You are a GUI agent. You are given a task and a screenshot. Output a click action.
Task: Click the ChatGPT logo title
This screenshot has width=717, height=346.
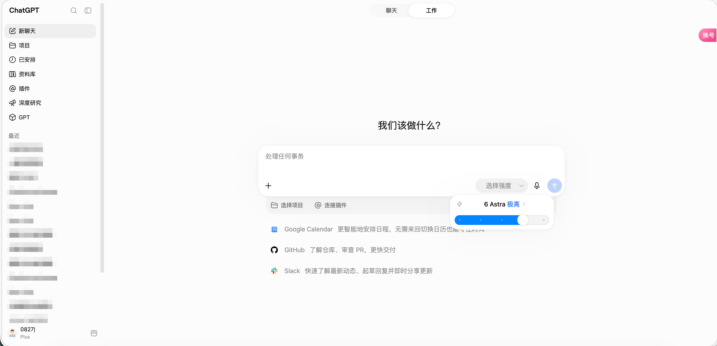tap(24, 10)
